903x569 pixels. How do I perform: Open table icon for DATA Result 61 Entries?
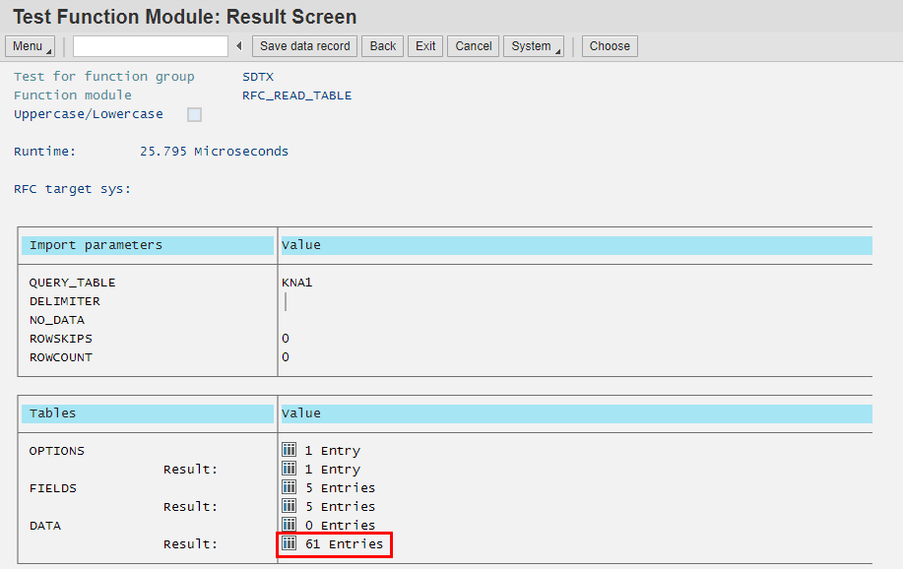[x=290, y=543]
